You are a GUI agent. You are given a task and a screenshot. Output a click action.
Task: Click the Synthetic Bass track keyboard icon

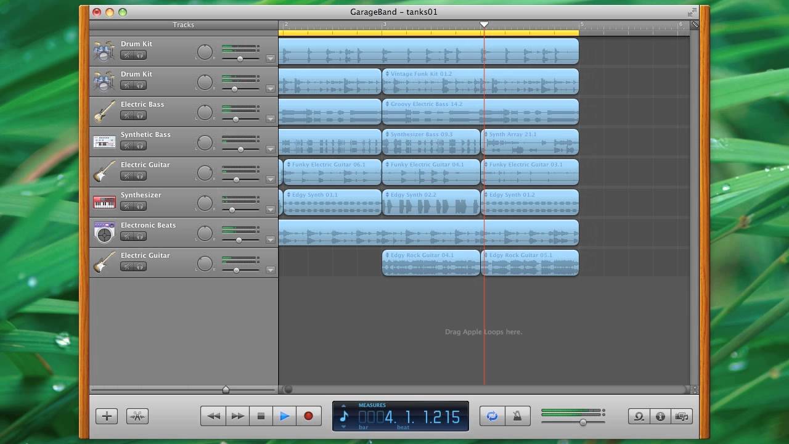point(104,142)
